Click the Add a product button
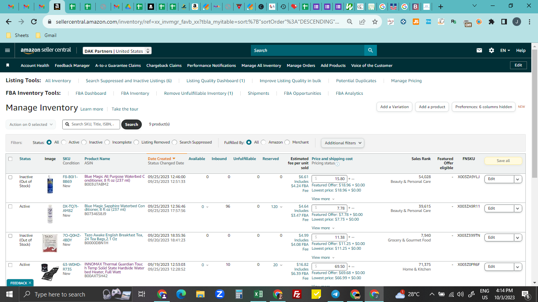 tap(432, 107)
